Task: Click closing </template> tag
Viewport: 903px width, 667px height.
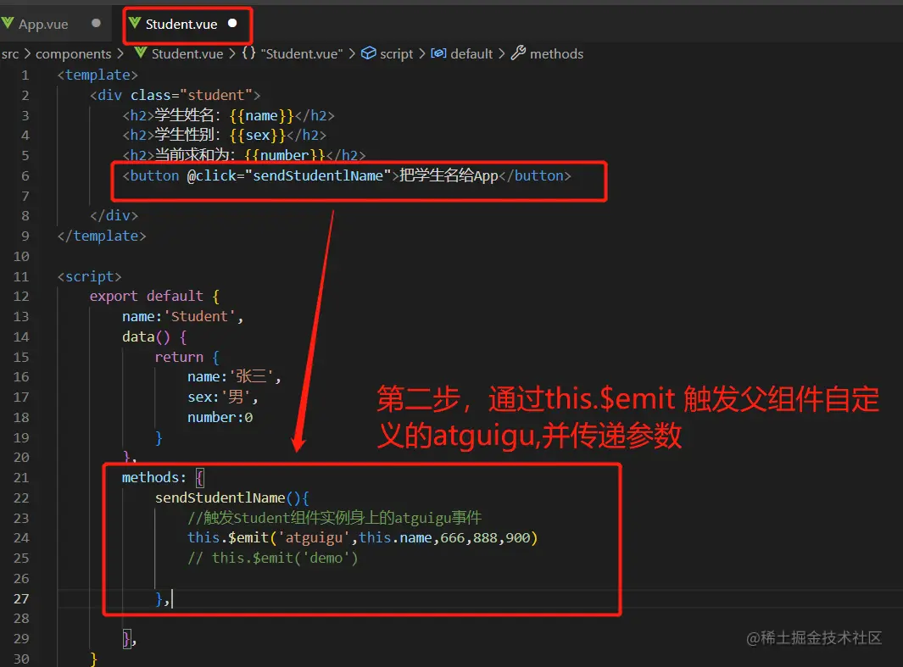Action: pyautogui.click(x=102, y=236)
